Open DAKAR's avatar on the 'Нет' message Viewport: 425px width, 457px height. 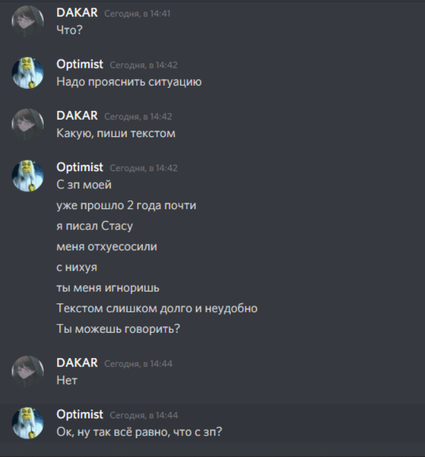click(x=27, y=371)
